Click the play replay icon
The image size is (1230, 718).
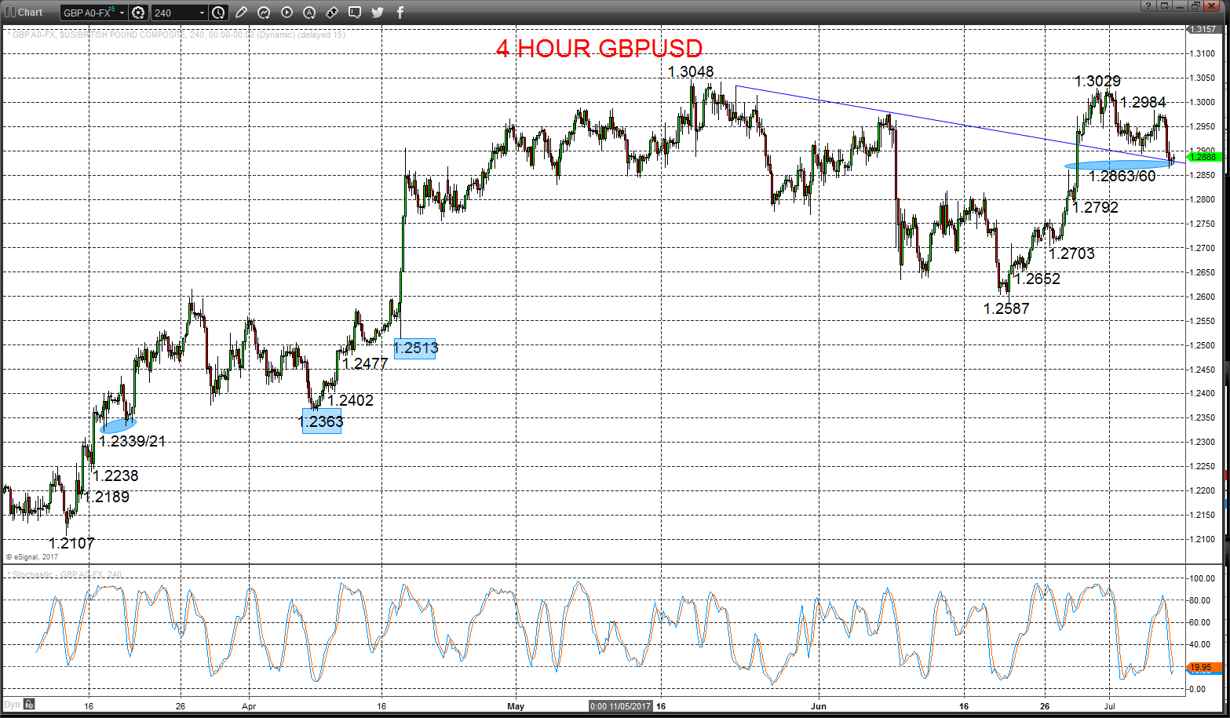(x=287, y=13)
